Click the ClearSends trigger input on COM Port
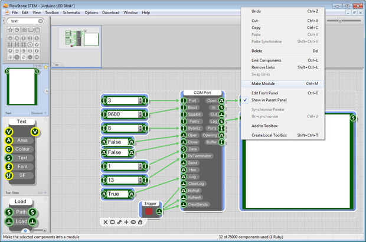Viewport: 366px width, 242px height. 184,204
